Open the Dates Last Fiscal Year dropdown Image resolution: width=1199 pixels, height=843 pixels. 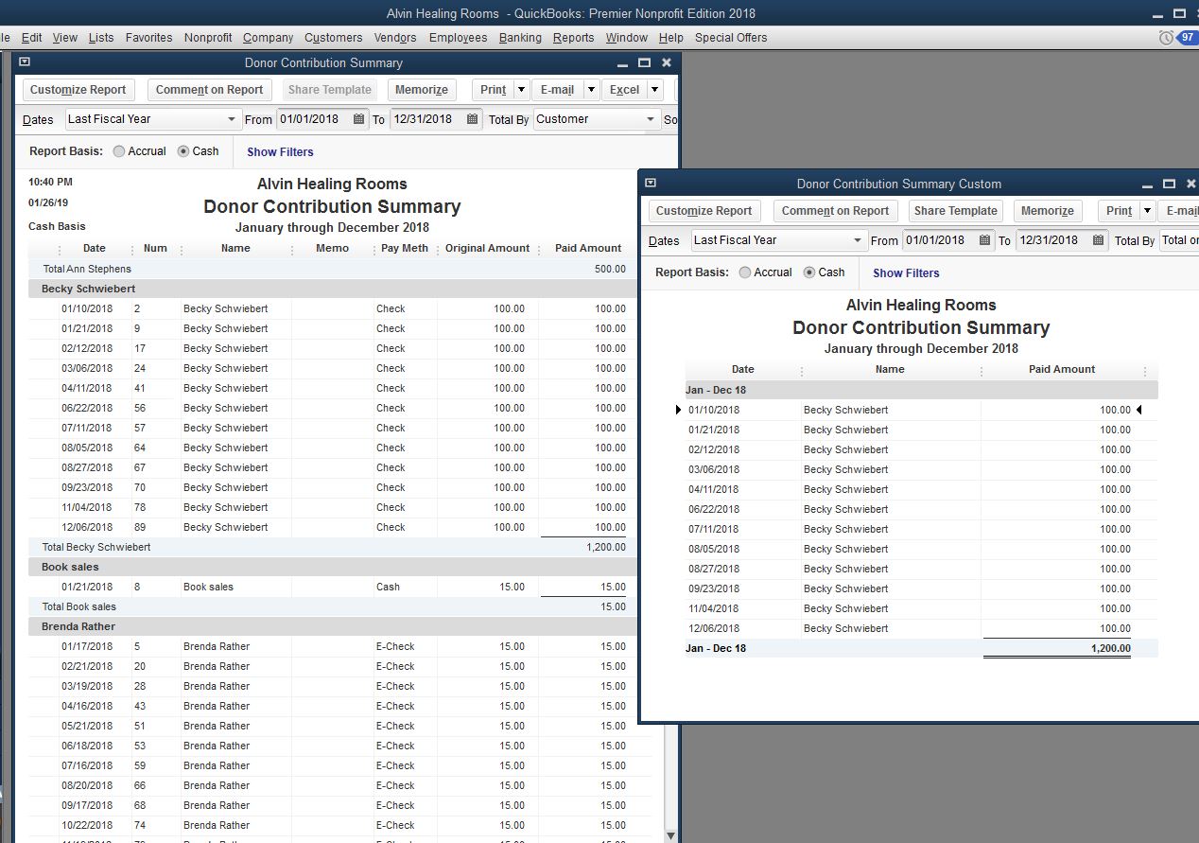[232, 120]
